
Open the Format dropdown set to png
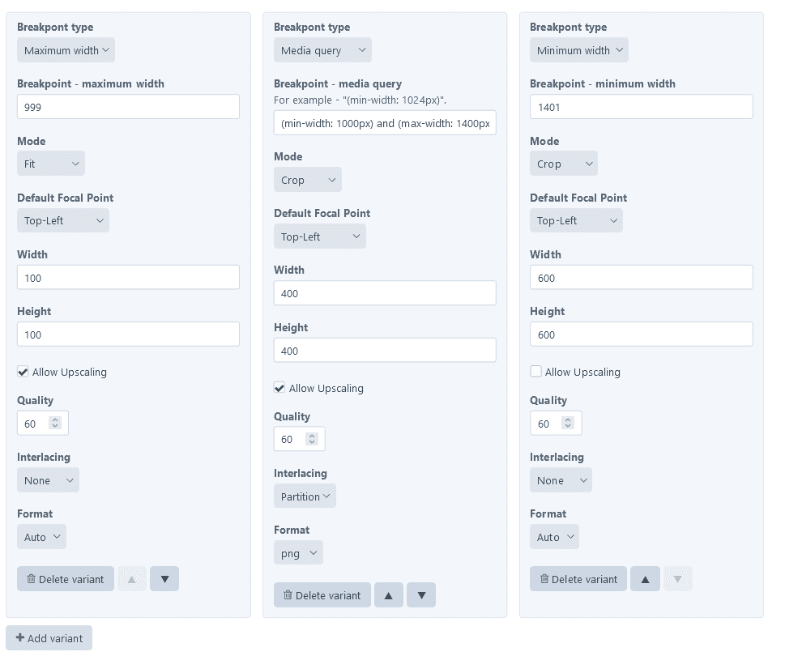coord(298,553)
